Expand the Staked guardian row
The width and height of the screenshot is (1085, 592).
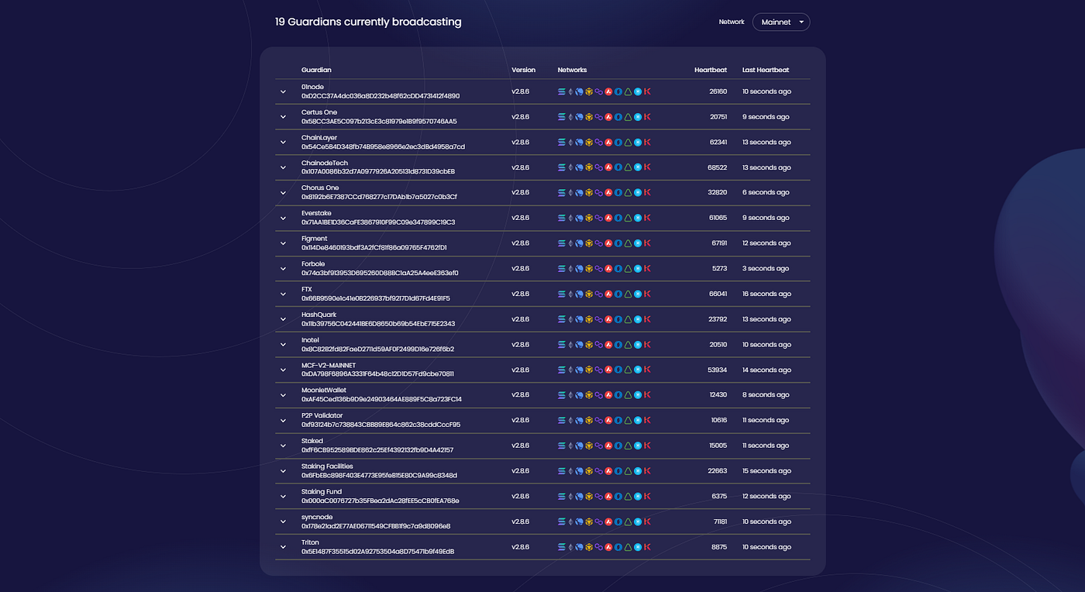click(284, 446)
